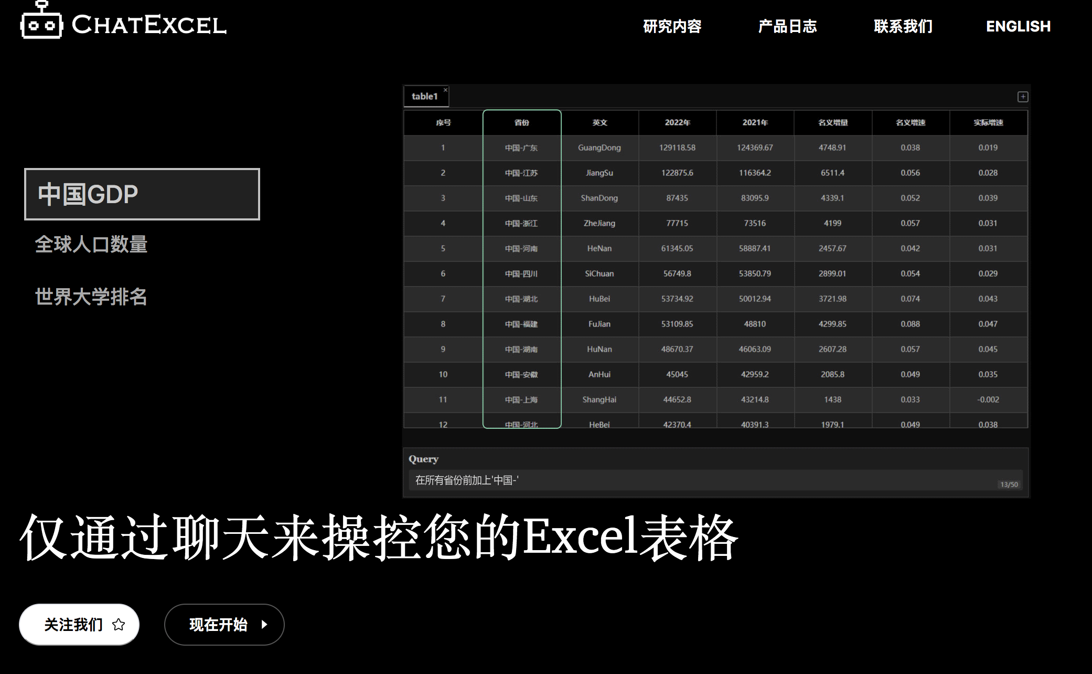
Task: Open the 研究内容 menu item
Action: click(672, 26)
